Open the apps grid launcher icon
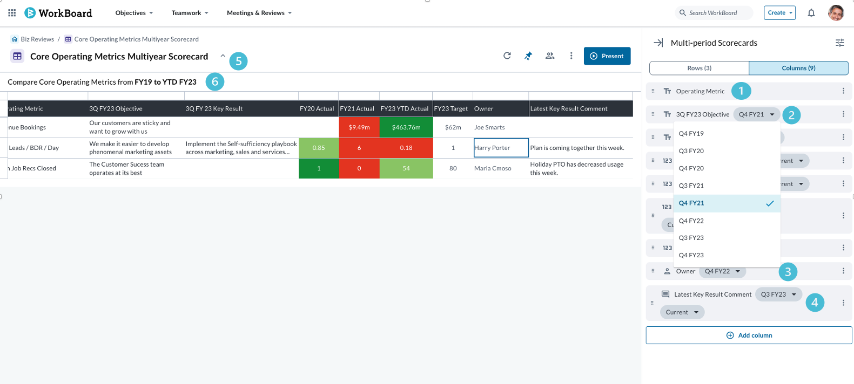854x384 pixels. [x=12, y=13]
